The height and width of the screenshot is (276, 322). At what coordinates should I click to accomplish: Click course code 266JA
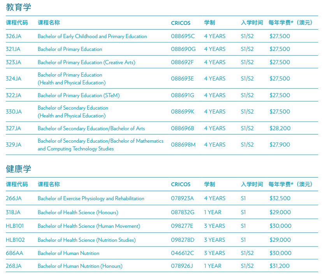pos(14,199)
